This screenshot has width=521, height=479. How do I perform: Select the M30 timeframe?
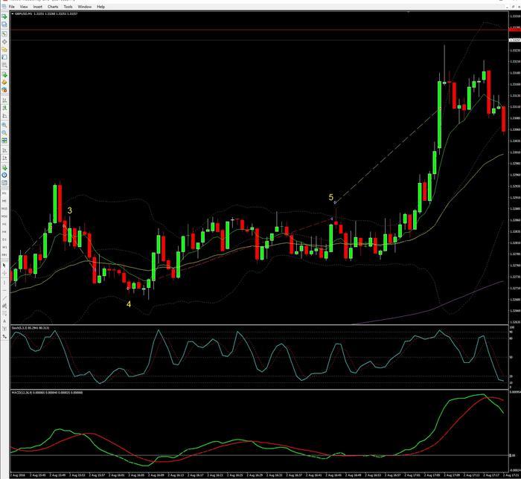click(4, 216)
